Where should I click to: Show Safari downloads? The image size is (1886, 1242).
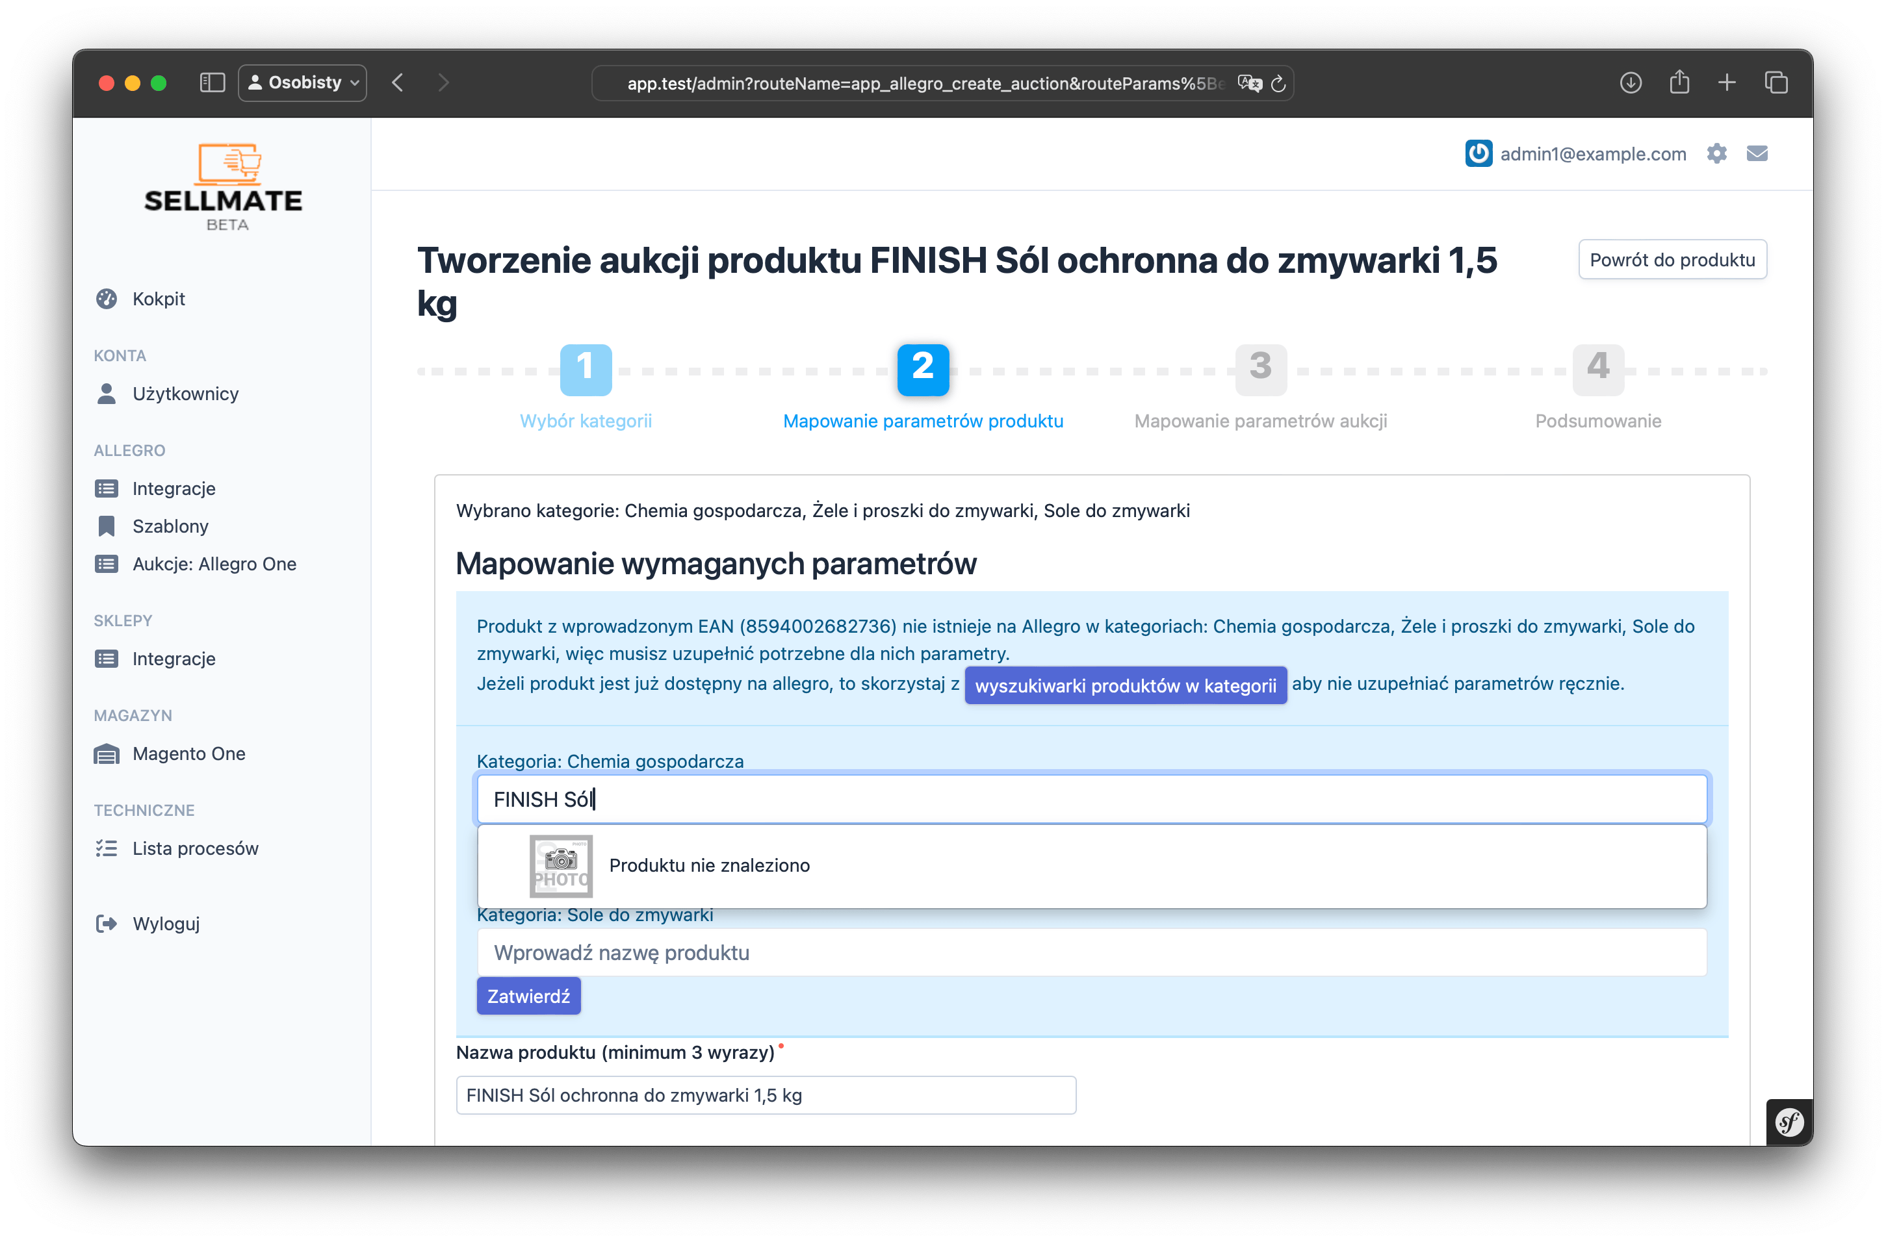[x=1630, y=82]
